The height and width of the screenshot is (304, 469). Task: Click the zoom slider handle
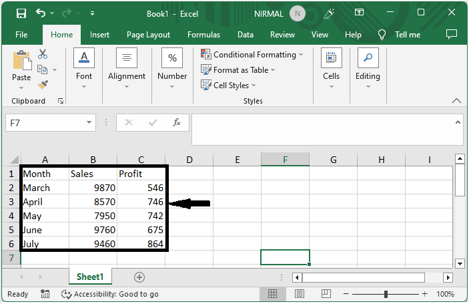tap(386, 294)
